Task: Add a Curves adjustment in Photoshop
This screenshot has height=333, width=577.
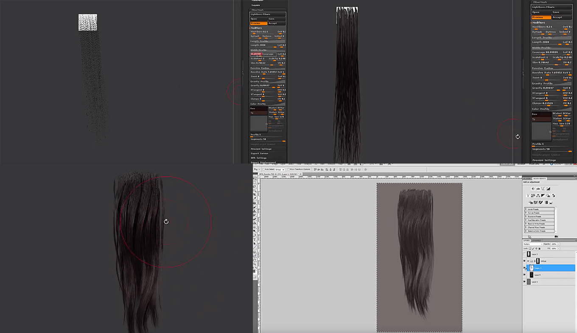Action: (x=543, y=189)
